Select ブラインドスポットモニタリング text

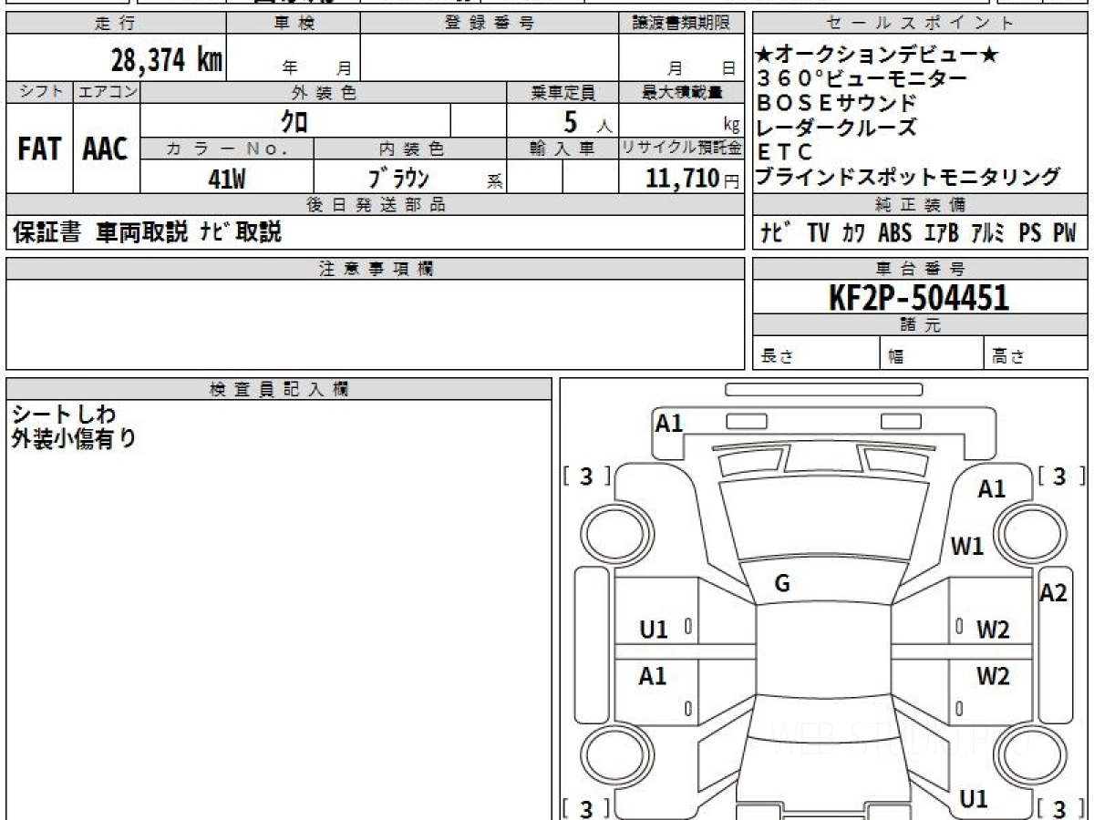[909, 177]
